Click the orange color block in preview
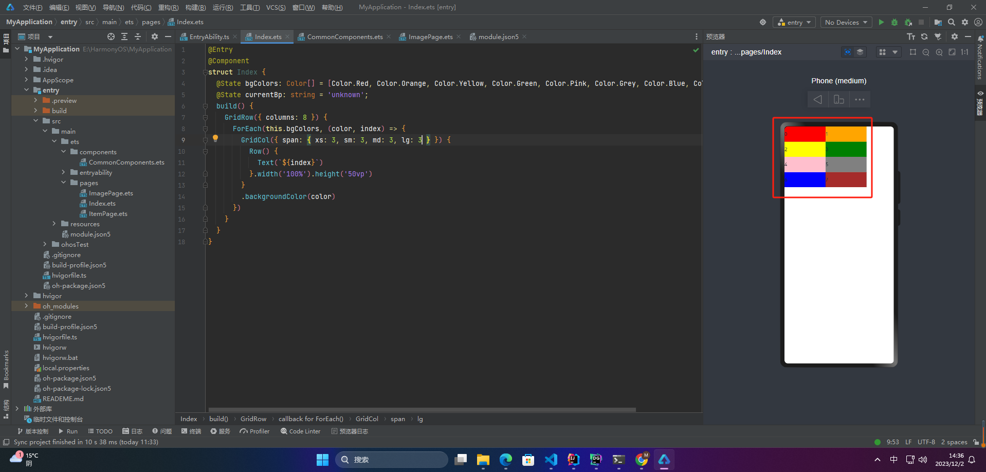The width and height of the screenshot is (986, 472). click(x=846, y=134)
